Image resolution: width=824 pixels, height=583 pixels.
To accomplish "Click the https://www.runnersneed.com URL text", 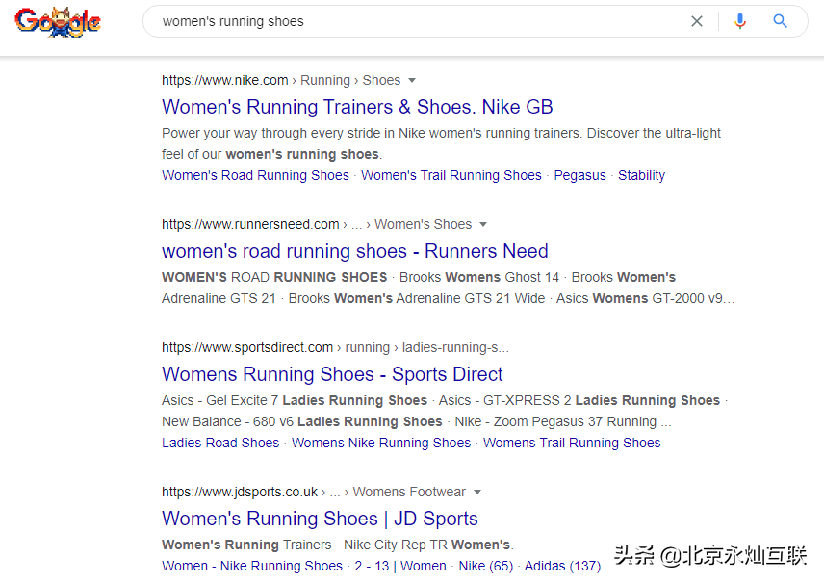I will point(250,225).
